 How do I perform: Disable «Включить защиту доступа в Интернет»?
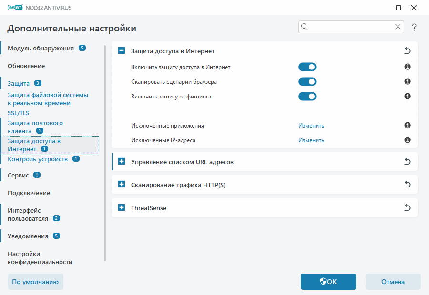click(307, 67)
